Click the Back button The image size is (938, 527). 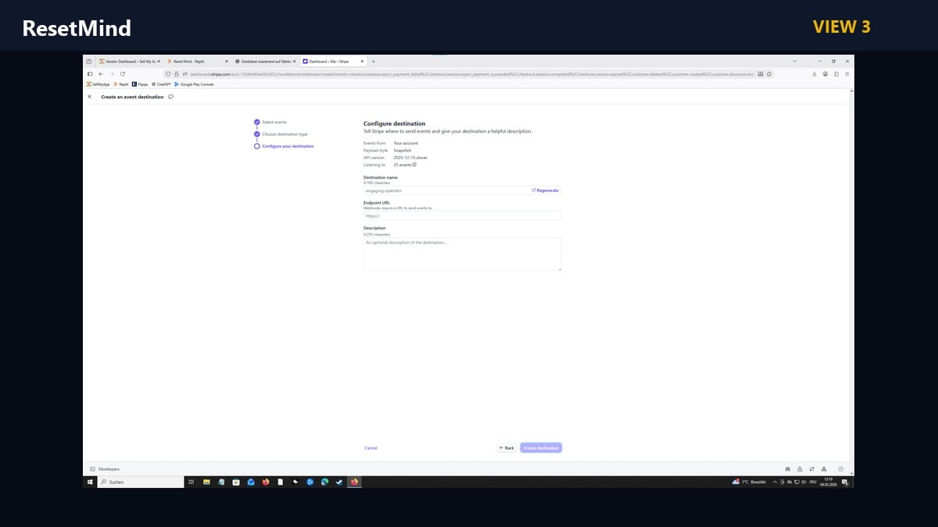point(507,448)
